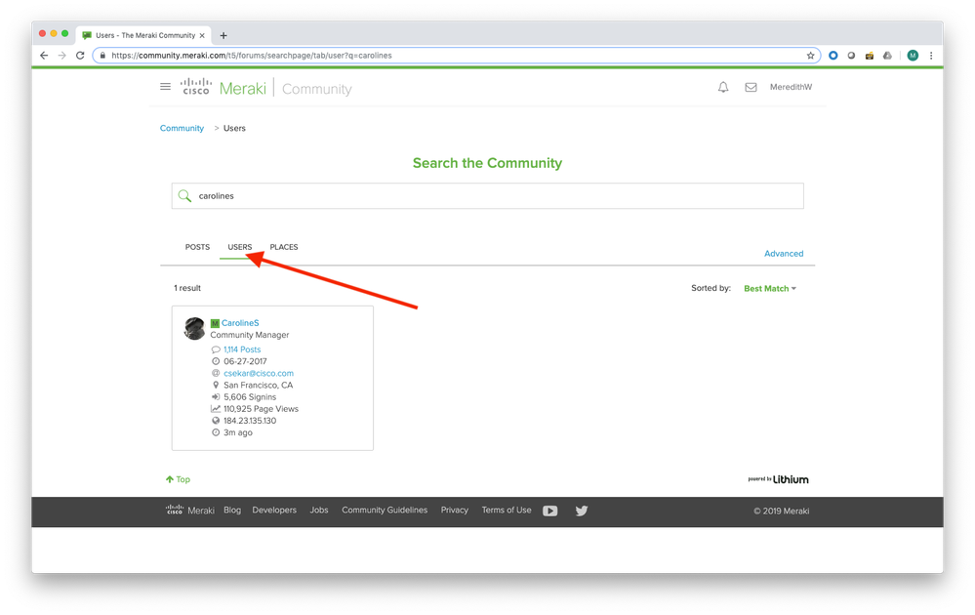
Task: Open the CarolineS profile link
Action: tap(240, 323)
